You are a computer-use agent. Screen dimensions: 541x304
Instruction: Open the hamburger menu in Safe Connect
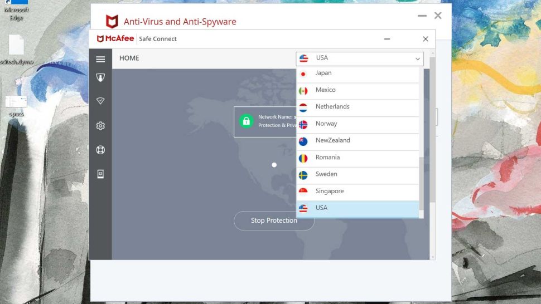100,59
